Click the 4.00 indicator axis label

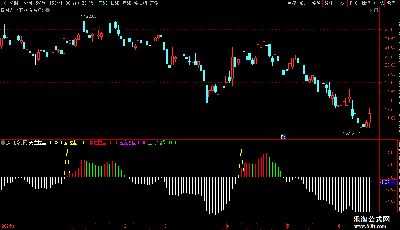click(x=391, y=153)
